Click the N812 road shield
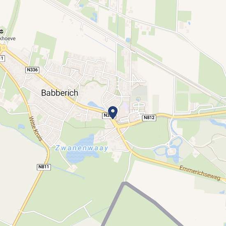This screenshot has height=226, width=226. pyautogui.click(x=149, y=118)
